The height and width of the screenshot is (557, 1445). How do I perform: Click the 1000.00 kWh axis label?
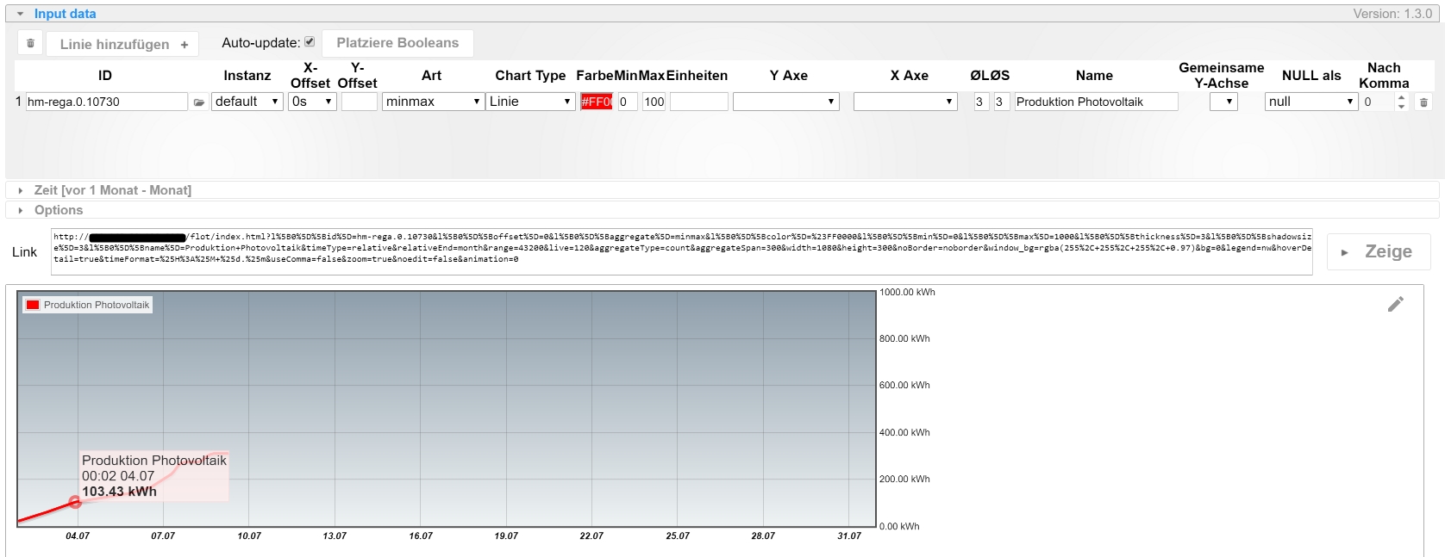click(907, 293)
